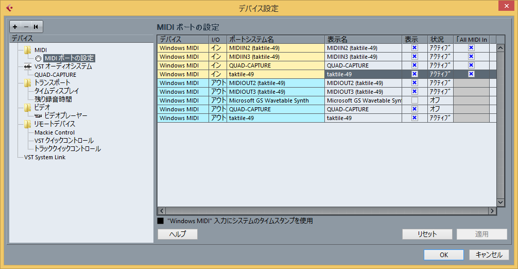Click the Cubase logo in title bar
The width and height of the screenshot is (518, 269).
[x=9, y=8]
